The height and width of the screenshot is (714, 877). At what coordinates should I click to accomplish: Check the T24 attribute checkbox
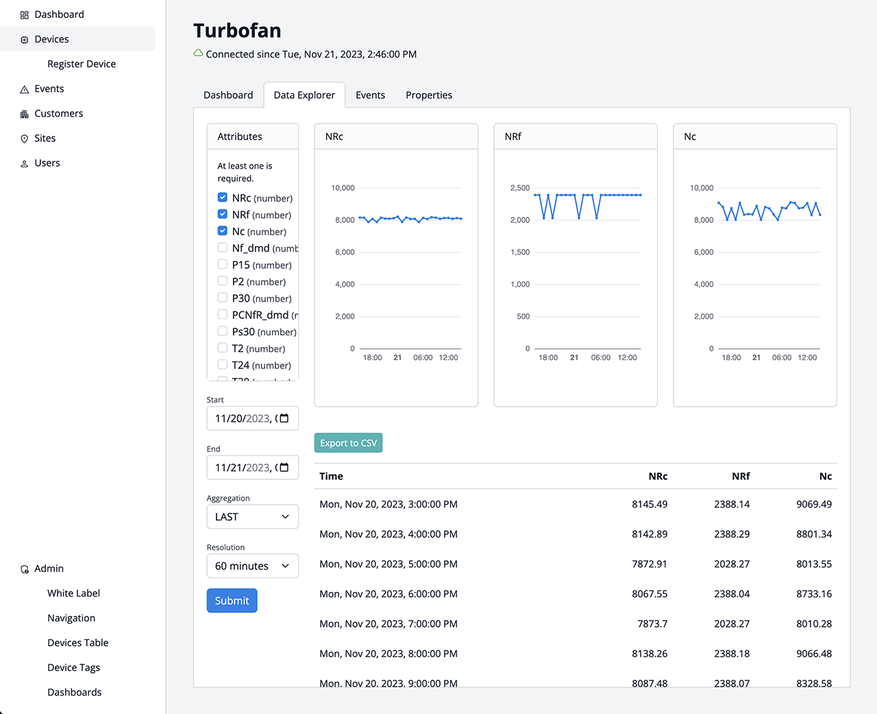(223, 365)
